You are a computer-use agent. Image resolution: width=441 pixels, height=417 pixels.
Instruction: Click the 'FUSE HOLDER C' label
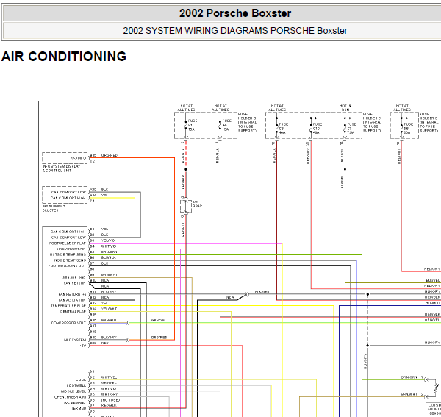click(372, 122)
